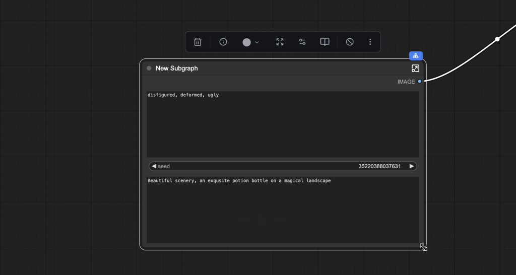Click the IMAGE output port dot

coord(419,82)
